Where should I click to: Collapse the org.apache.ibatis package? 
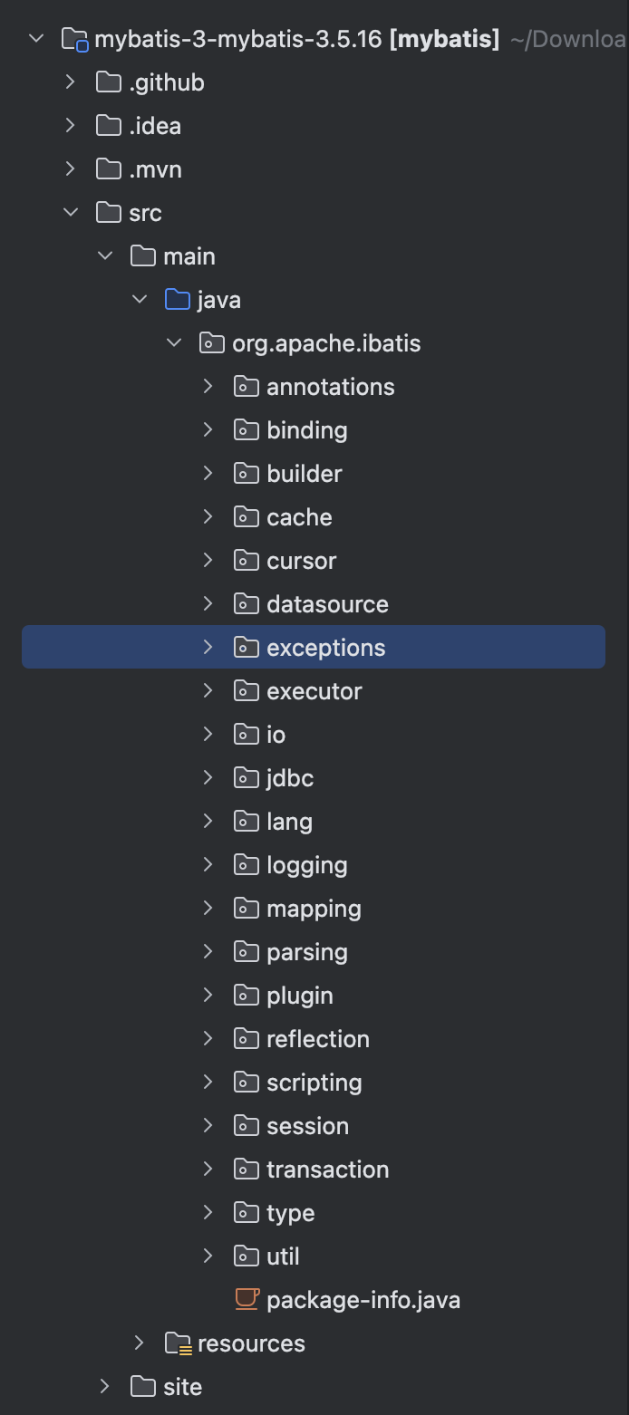[x=174, y=343]
